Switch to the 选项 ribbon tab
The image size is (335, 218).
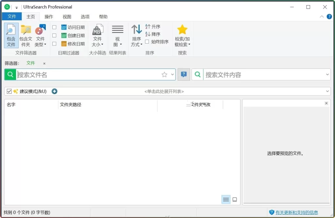(x=85, y=17)
